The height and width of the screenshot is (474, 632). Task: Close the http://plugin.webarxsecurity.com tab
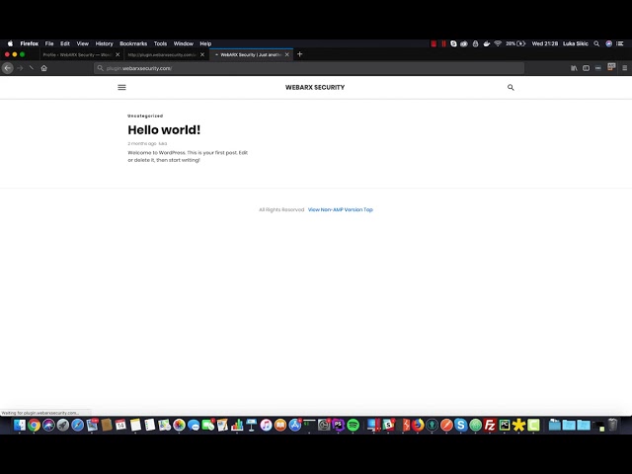[x=202, y=55]
